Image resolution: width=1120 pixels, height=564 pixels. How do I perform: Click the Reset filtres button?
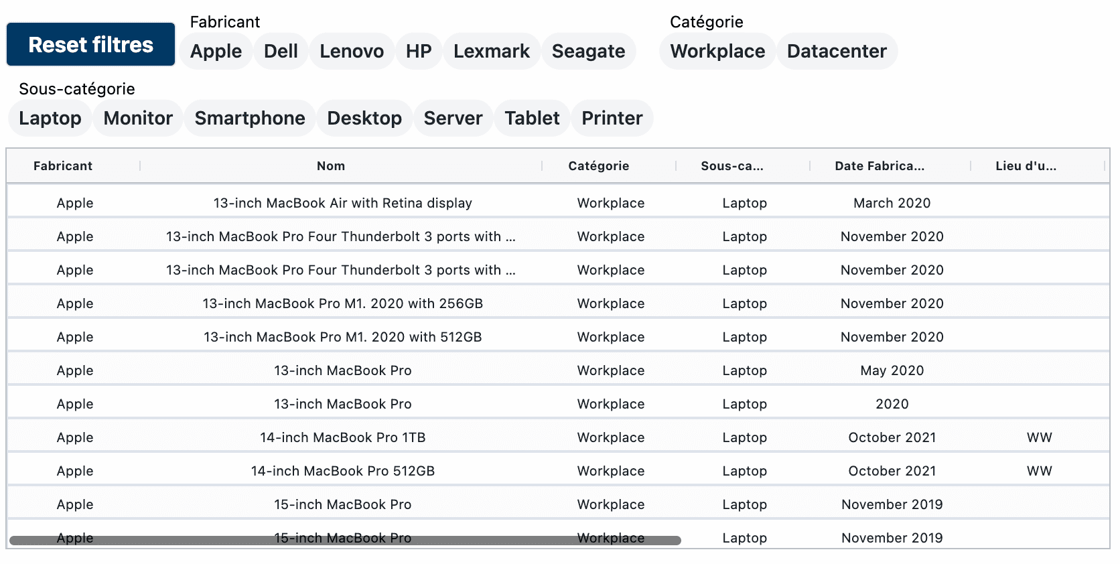click(x=90, y=45)
